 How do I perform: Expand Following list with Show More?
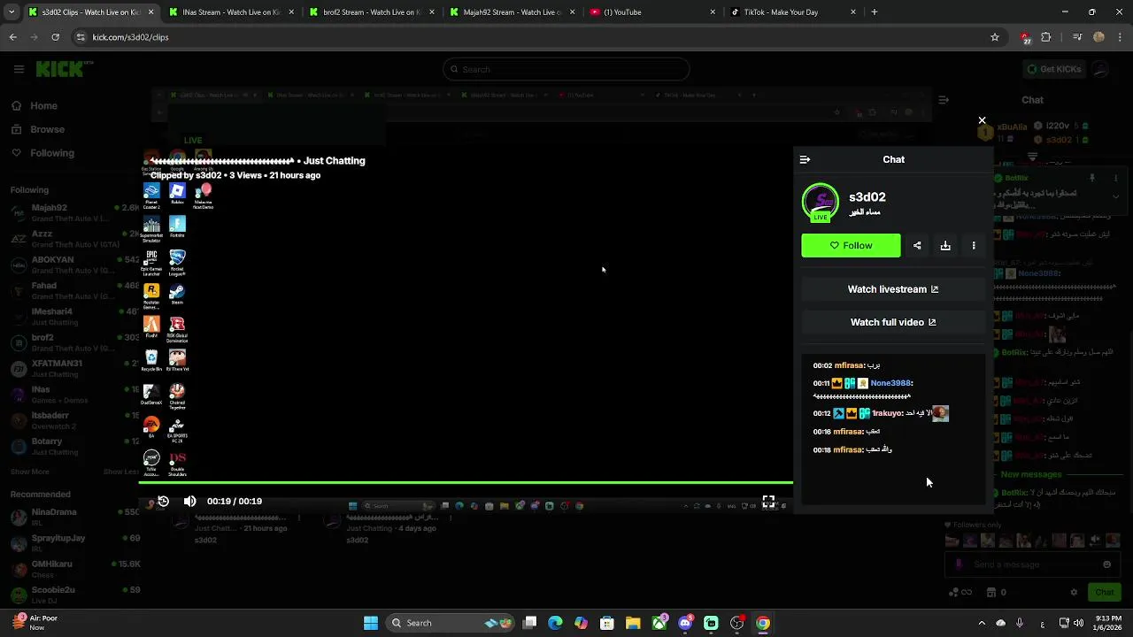tap(30, 472)
